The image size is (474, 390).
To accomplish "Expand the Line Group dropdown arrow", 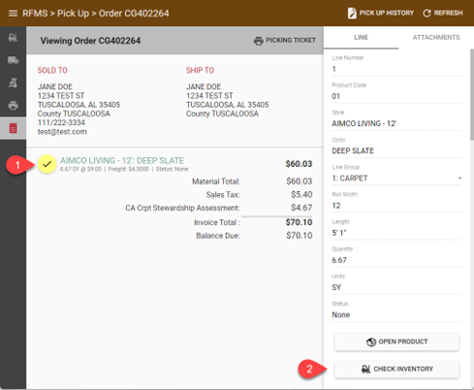I will (x=459, y=179).
